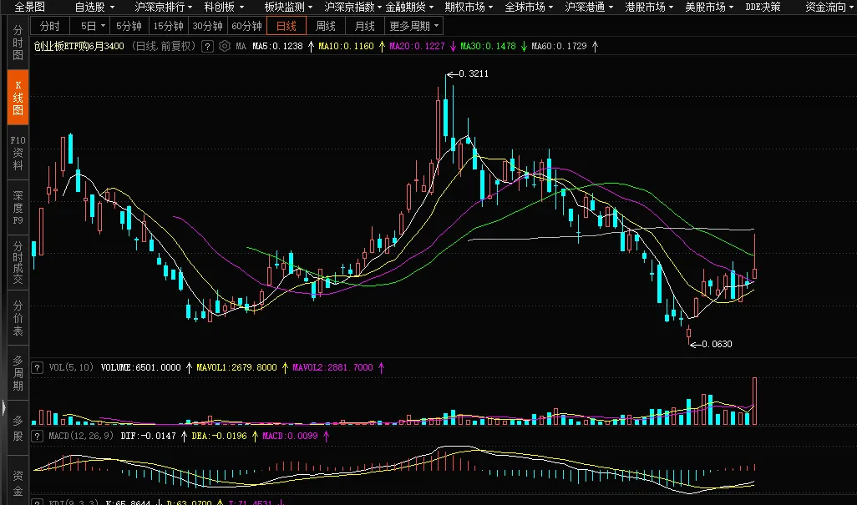
Task: Open the 自选股 dropdown menu
Action: [94, 8]
